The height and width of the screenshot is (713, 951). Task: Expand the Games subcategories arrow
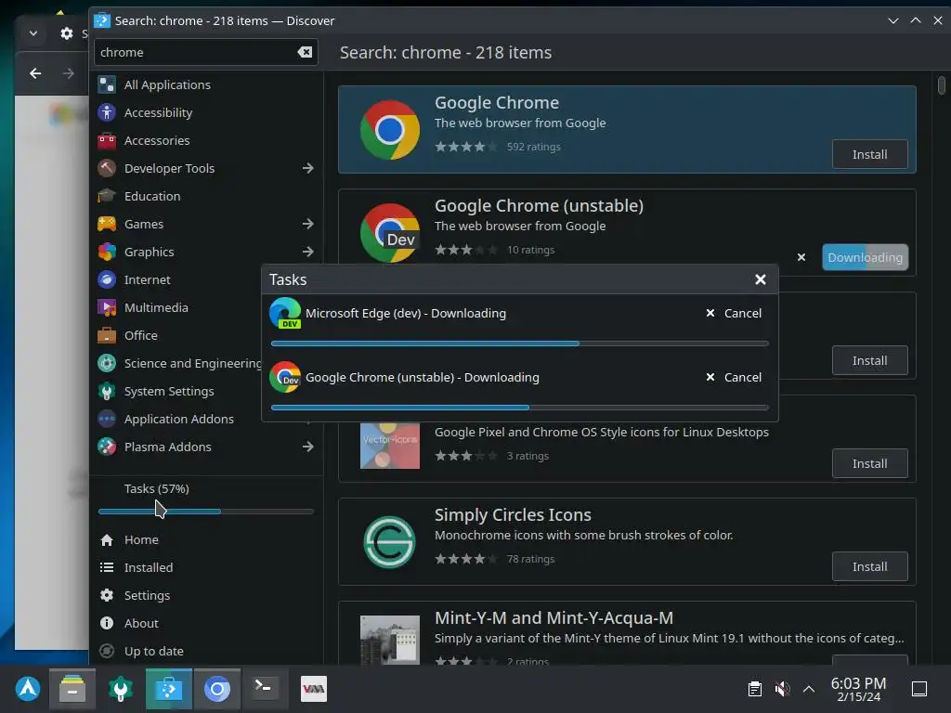(308, 225)
